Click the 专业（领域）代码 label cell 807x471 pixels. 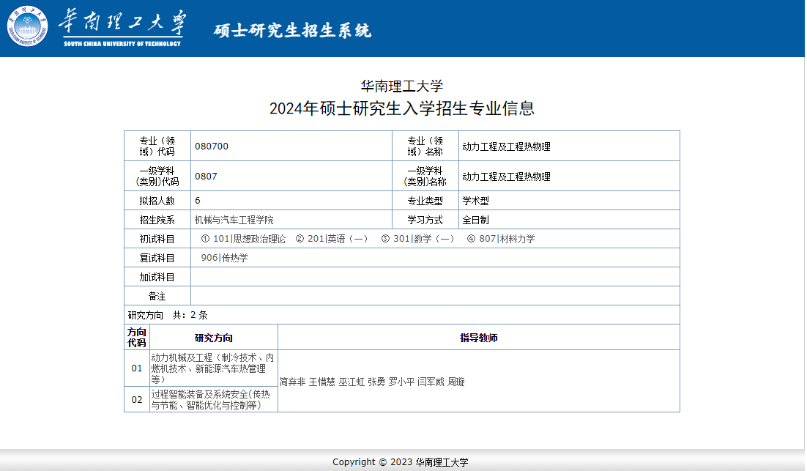(x=157, y=147)
